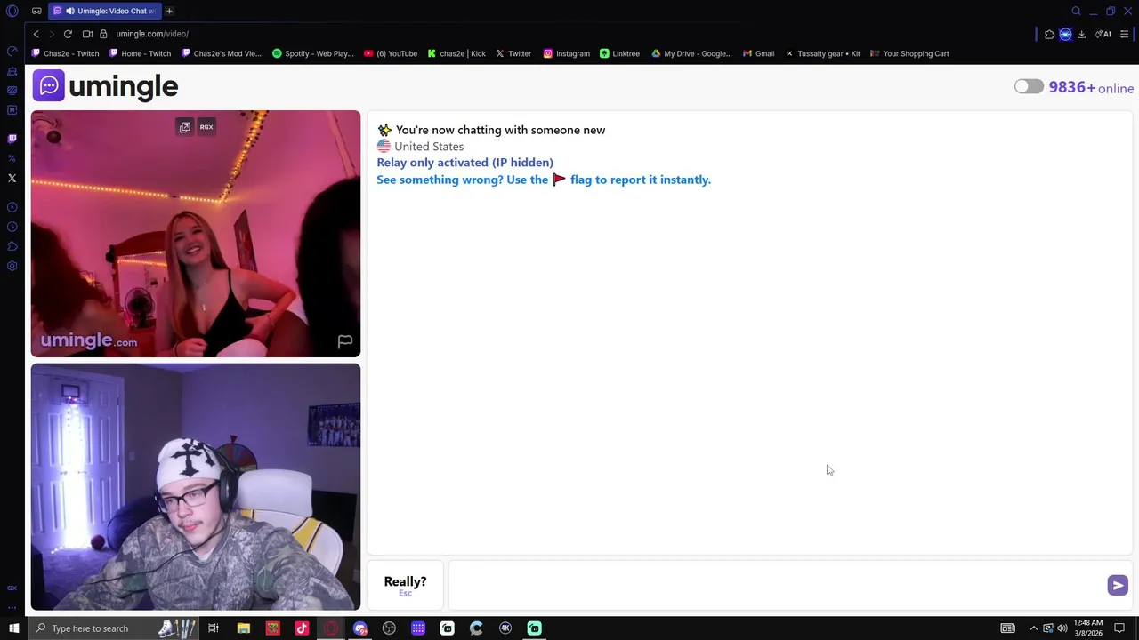This screenshot has width=1139, height=640.
Task: Open the Tussalty gear Kit bookmark
Action: [822, 53]
